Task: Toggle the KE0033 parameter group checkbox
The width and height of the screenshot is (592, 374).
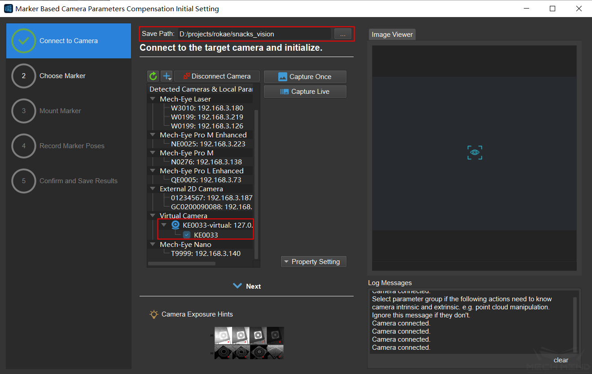Action: point(187,235)
